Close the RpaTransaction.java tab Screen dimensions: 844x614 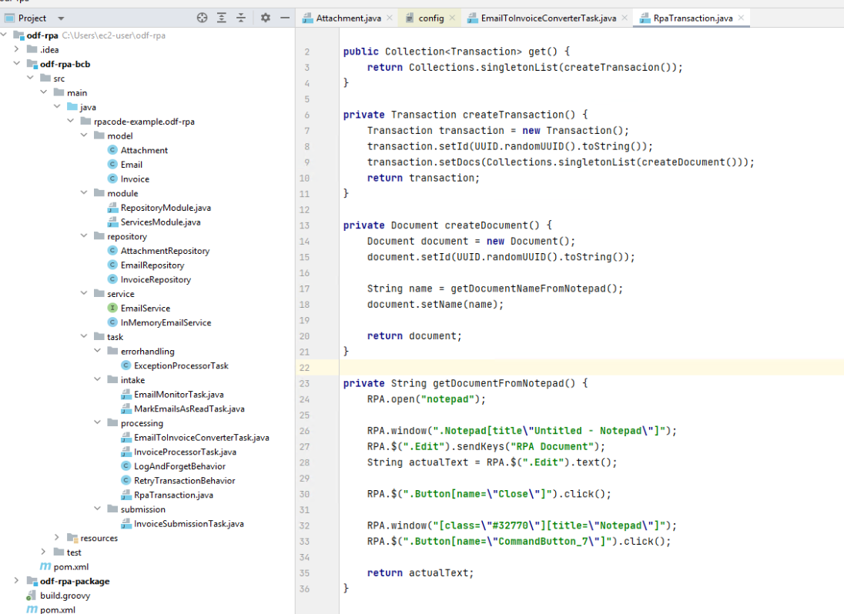741,18
